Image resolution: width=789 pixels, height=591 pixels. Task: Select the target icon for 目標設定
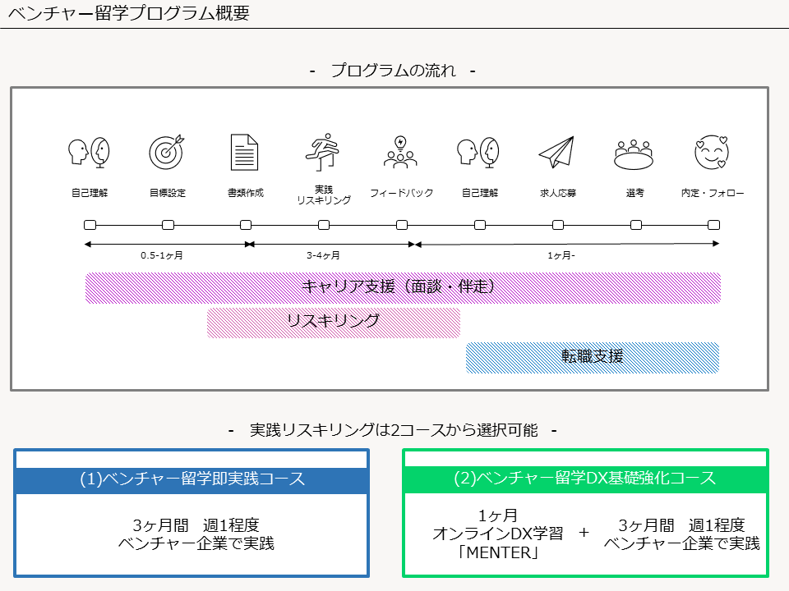pos(167,152)
